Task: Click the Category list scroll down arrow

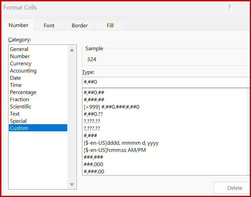Action: (72, 184)
